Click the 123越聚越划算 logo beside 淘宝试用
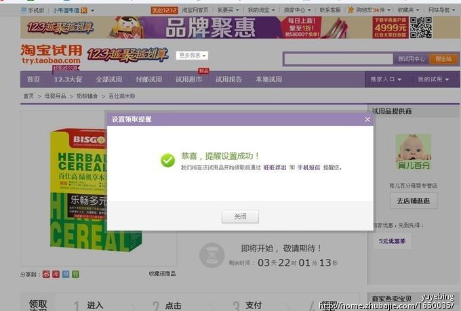 coord(127,55)
